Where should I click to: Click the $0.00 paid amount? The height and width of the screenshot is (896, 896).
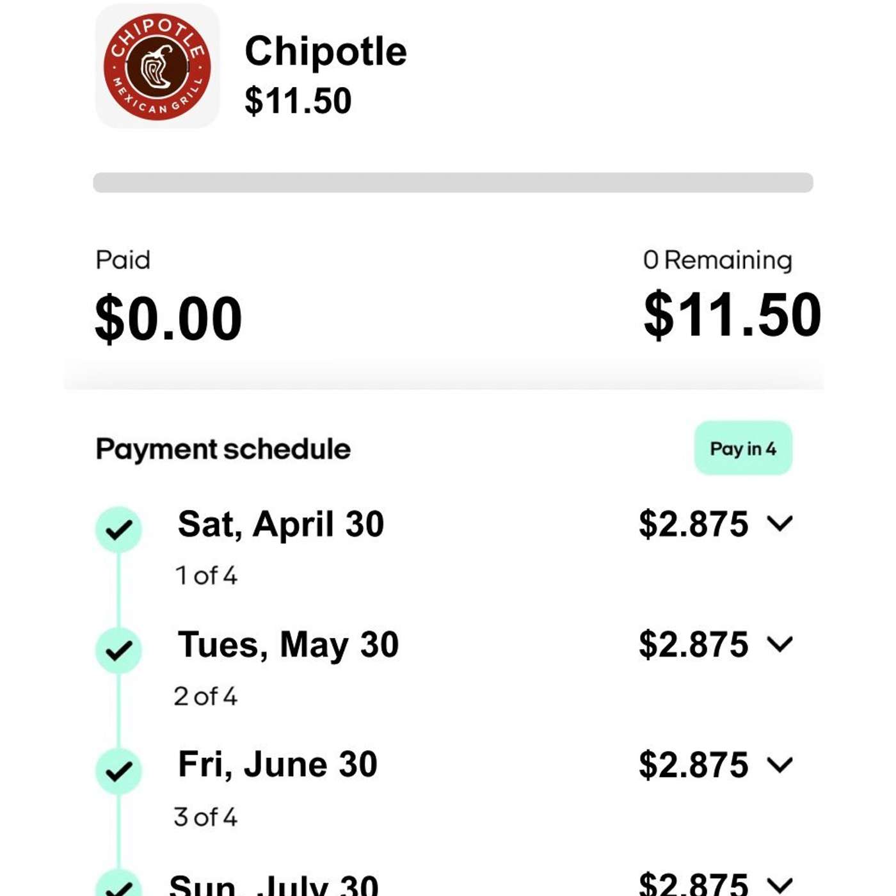click(168, 319)
